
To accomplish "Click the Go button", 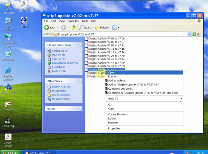I will coord(196,34).
